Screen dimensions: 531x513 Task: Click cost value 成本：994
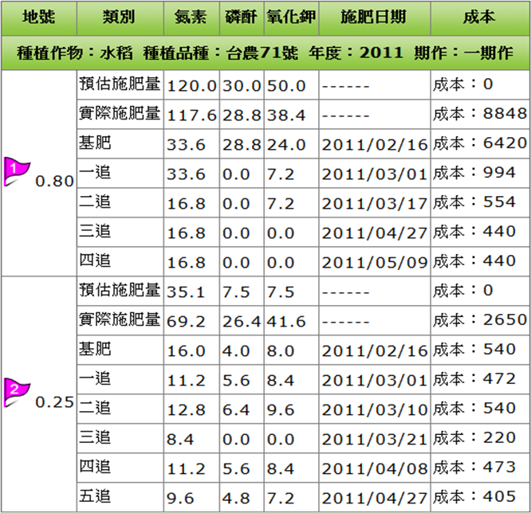(x=474, y=172)
